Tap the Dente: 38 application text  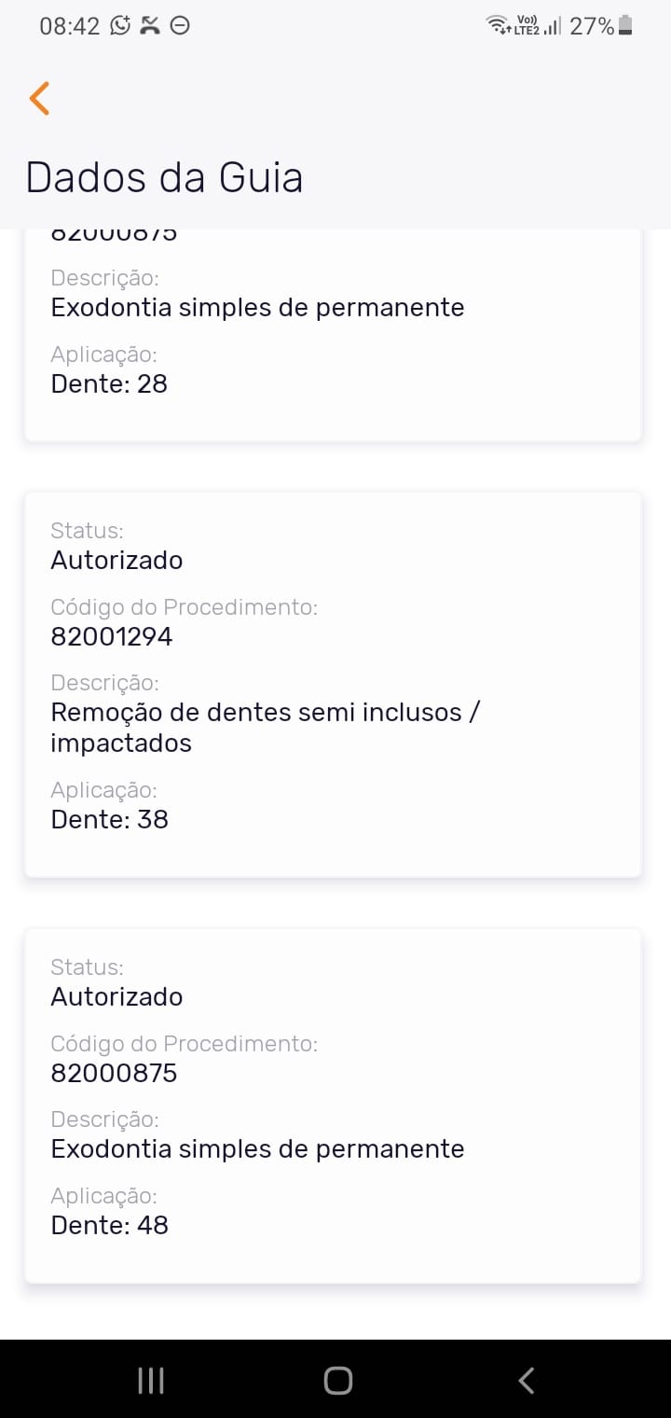pyautogui.click(x=109, y=819)
